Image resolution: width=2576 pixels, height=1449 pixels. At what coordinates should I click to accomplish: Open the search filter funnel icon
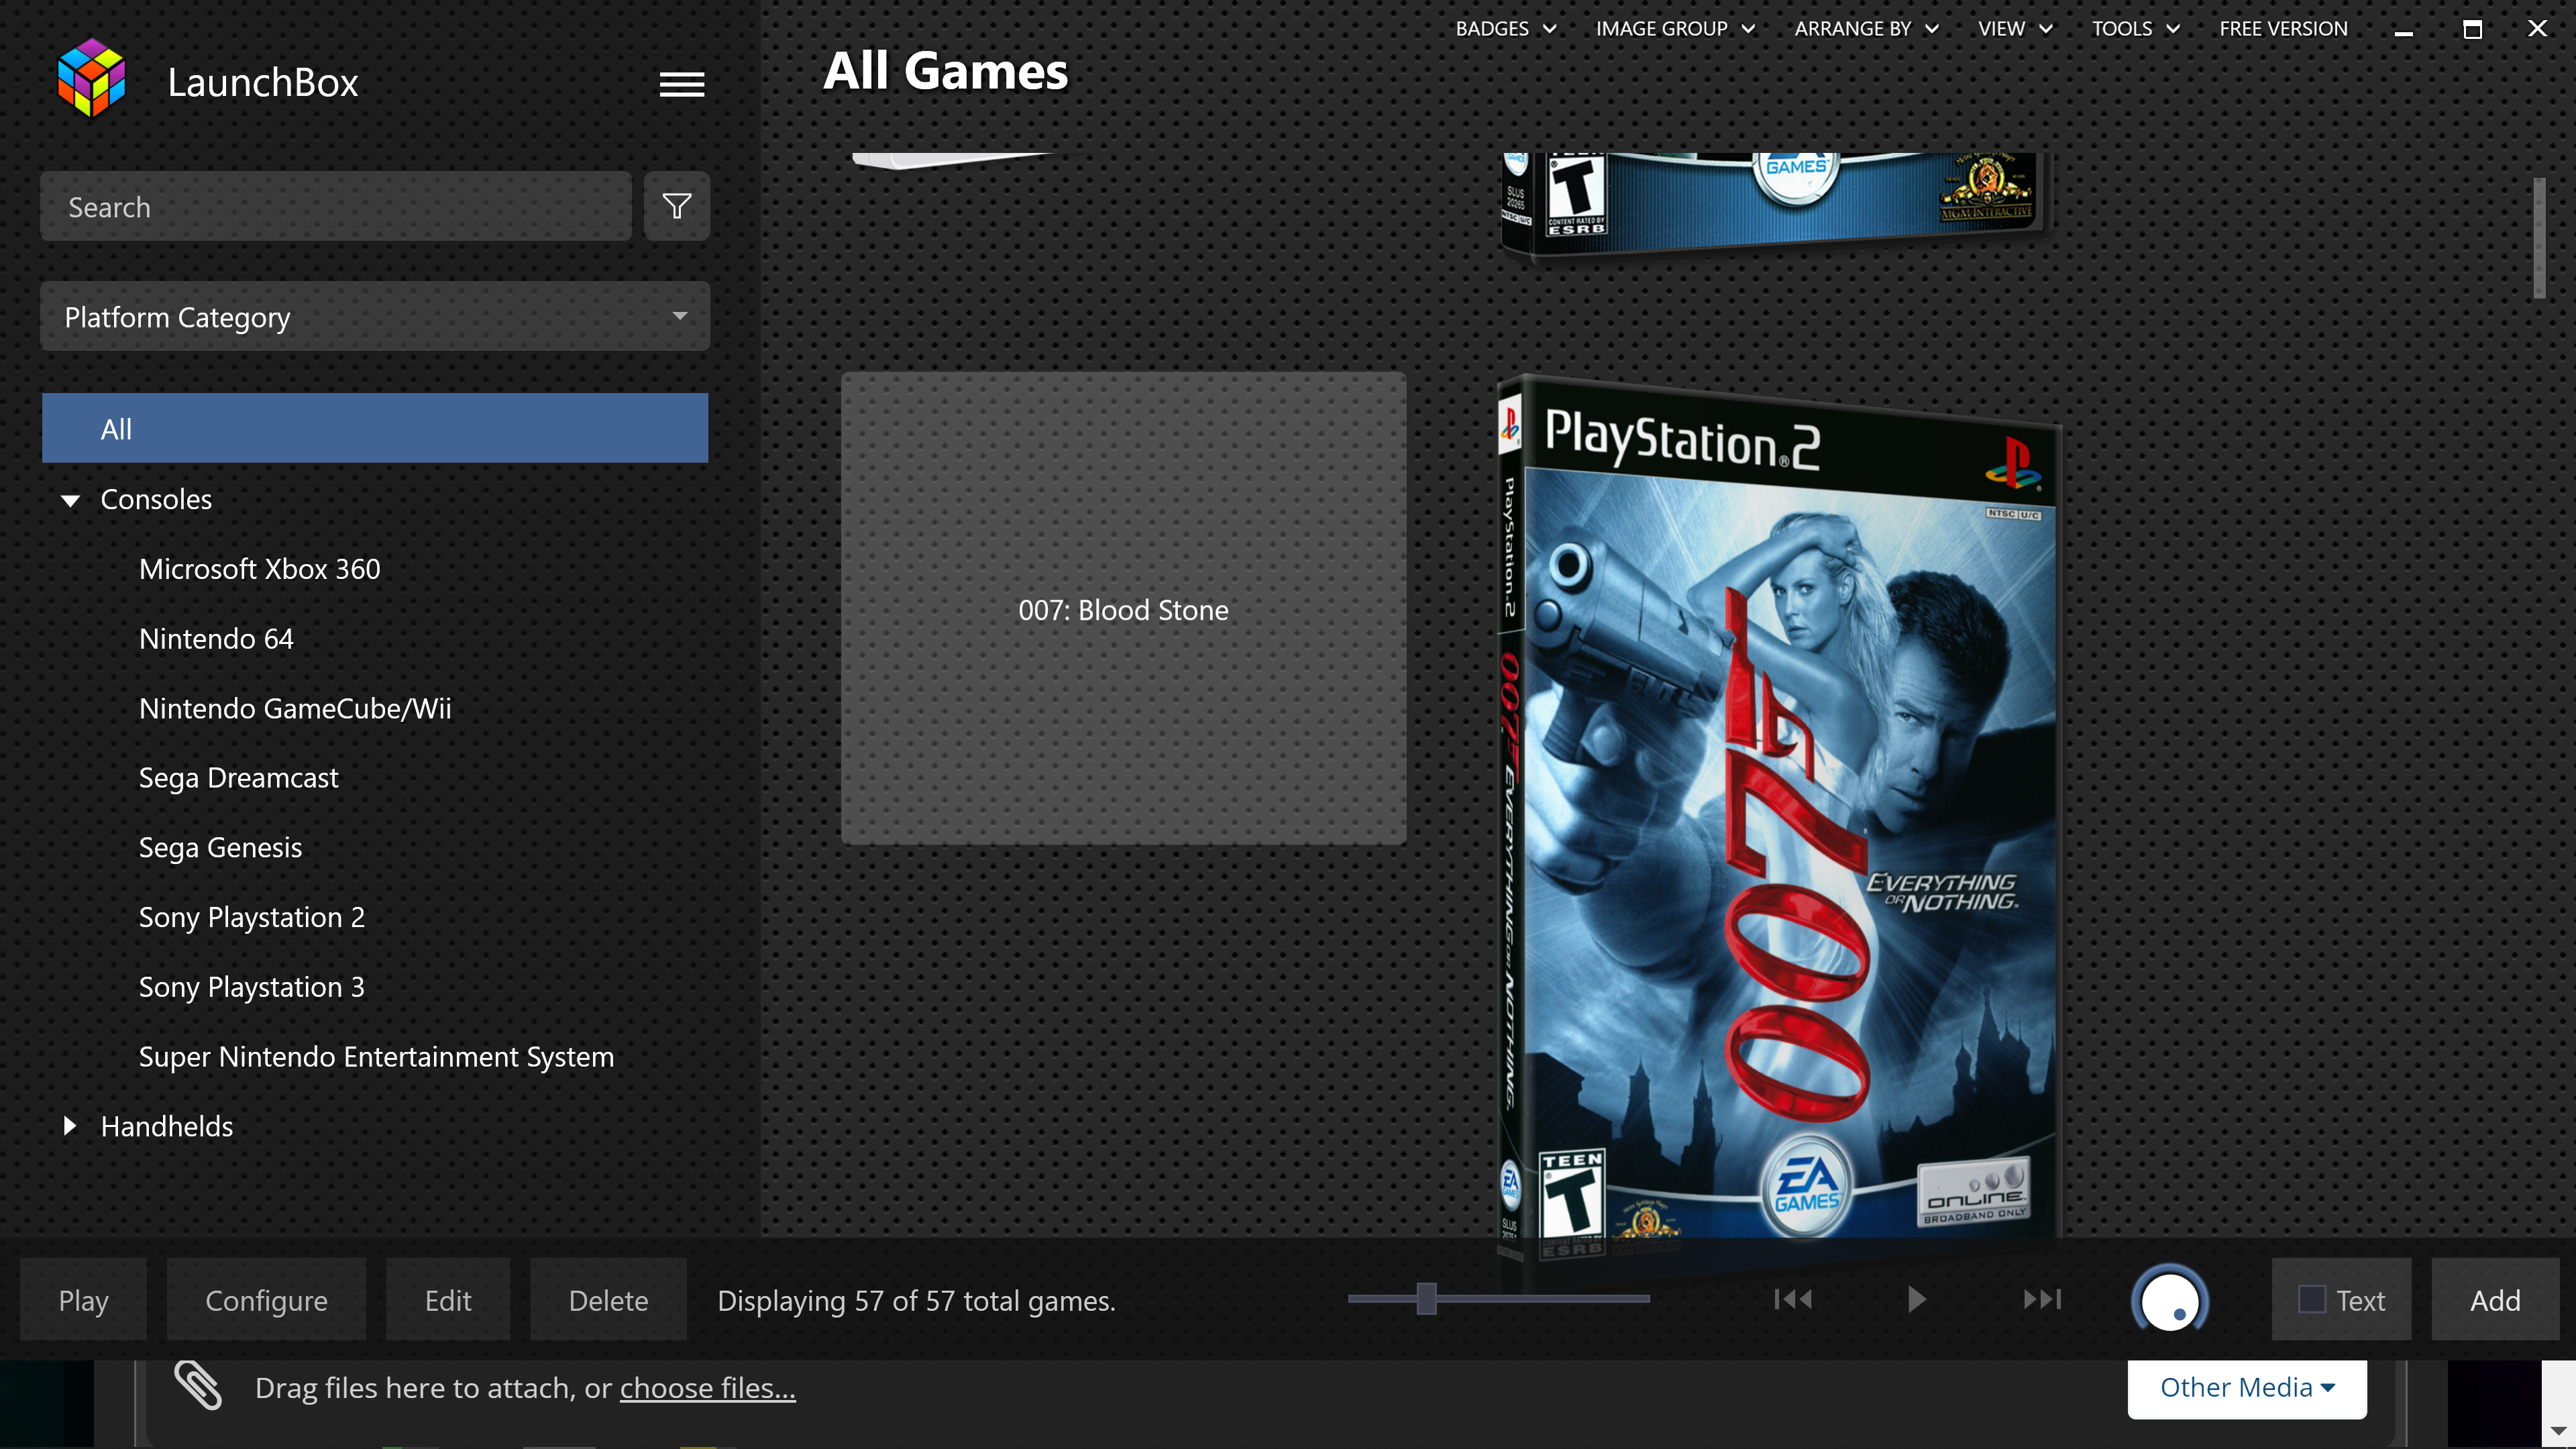click(677, 206)
